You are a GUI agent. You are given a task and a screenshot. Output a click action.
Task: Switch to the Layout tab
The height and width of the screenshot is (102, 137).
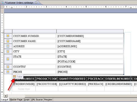5,100
